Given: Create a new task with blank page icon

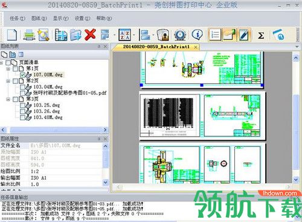Looking at the screenshot, I should tap(12, 35).
